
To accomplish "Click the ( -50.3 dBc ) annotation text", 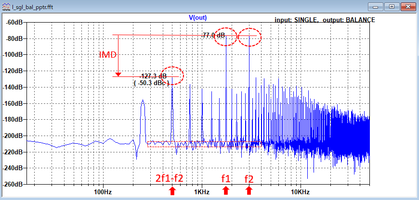I will (x=151, y=83).
